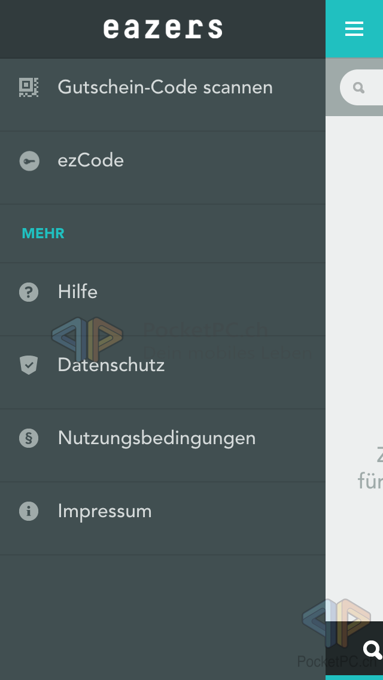
Task: Click the eazers logo in the header
Action: [x=163, y=29]
